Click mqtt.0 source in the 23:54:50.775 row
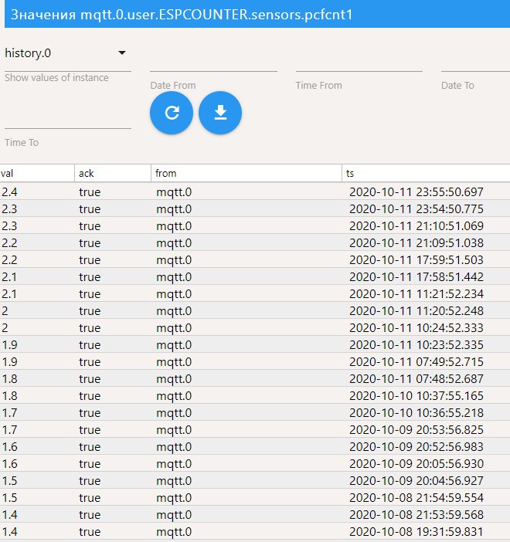The width and height of the screenshot is (510, 542). pyautogui.click(x=174, y=208)
